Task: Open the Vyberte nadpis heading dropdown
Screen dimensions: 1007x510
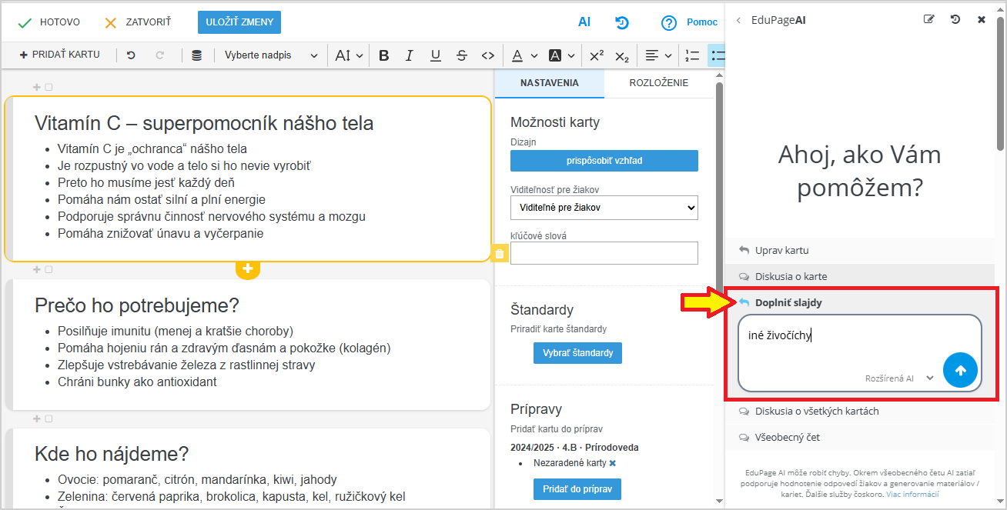Action: pyautogui.click(x=271, y=55)
